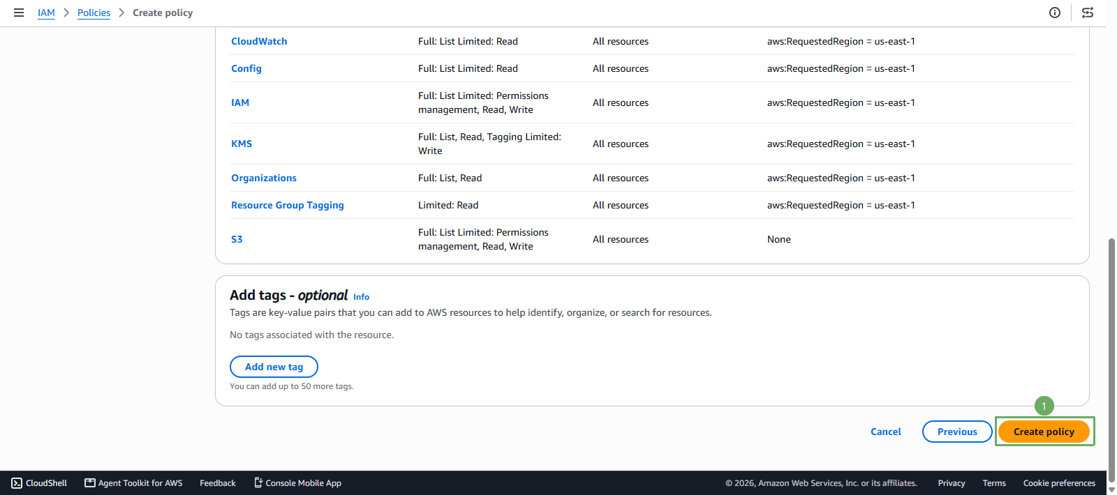1117x495 pixels.
Task: Open the Organizations service link
Action: (264, 178)
